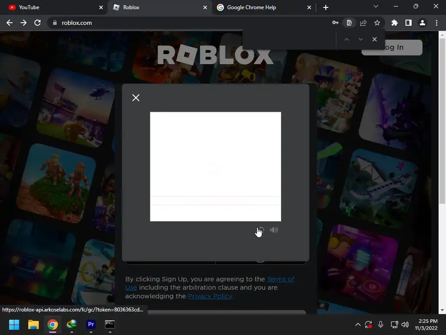Open the Chrome profile menu
Image resolution: width=446 pixels, height=335 pixels.
[x=422, y=23]
